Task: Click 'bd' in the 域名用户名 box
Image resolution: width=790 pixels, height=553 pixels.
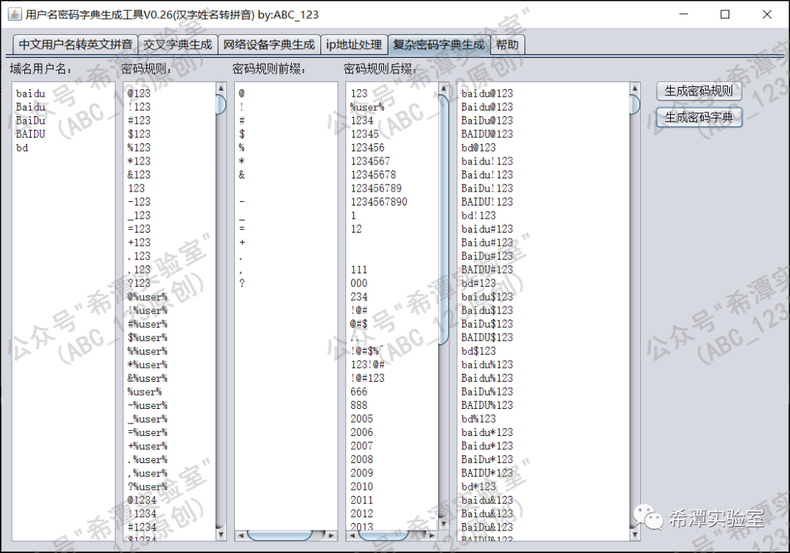Action: point(22,148)
